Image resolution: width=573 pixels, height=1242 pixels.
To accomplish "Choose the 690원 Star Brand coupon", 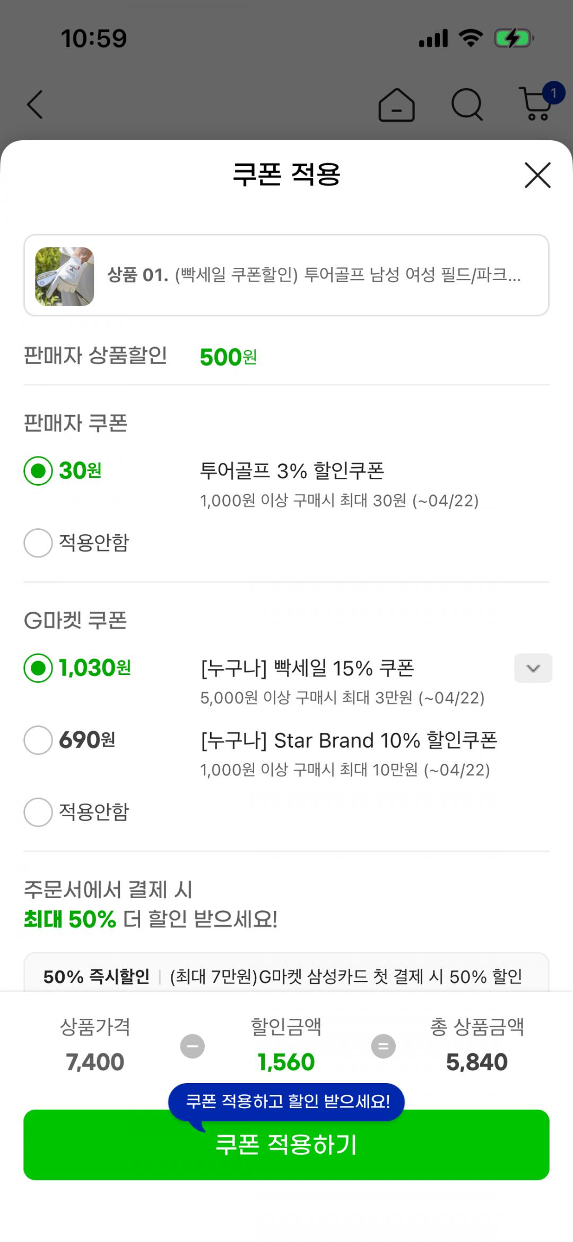I will [x=38, y=740].
